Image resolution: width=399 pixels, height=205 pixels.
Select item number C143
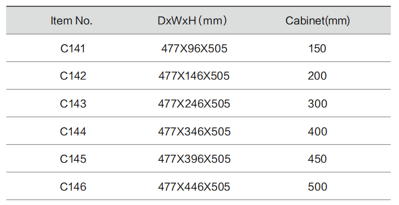tap(73, 104)
